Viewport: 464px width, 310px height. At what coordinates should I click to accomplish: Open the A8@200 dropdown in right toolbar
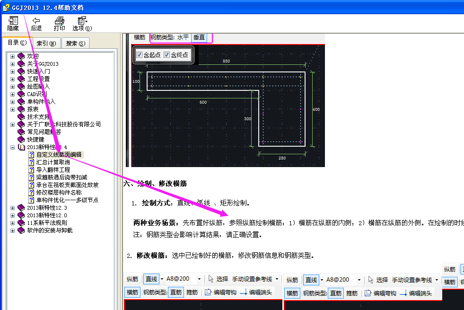point(359,280)
